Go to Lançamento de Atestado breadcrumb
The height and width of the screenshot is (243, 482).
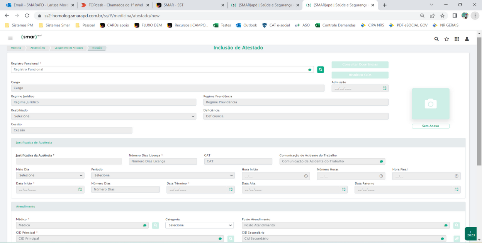69,48
